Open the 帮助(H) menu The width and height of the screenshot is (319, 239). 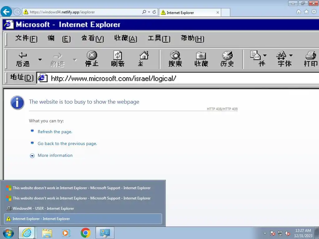tap(193, 38)
